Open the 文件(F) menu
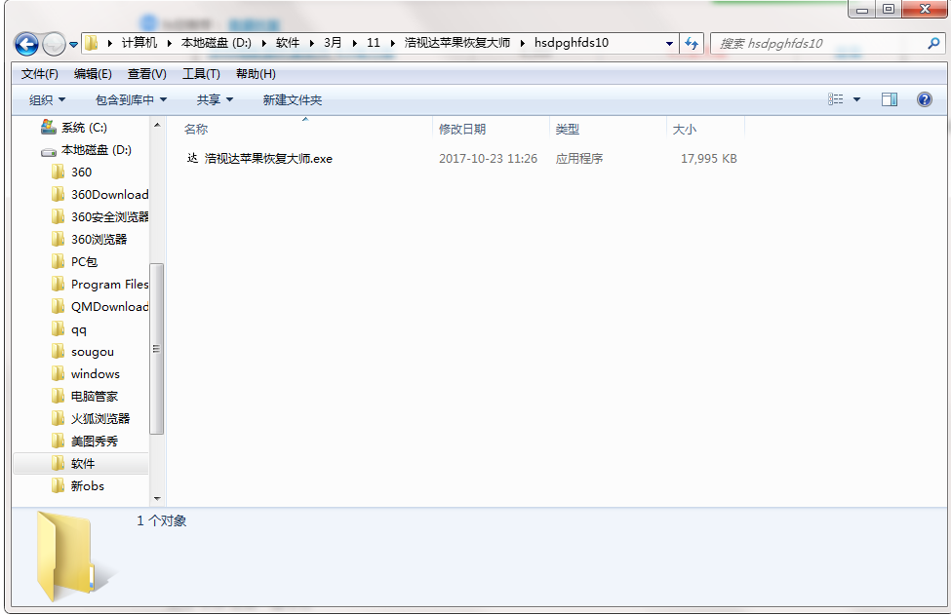Image resolution: width=951 pixels, height=615 pixels. pyautogui.click(x=40, y=74)
